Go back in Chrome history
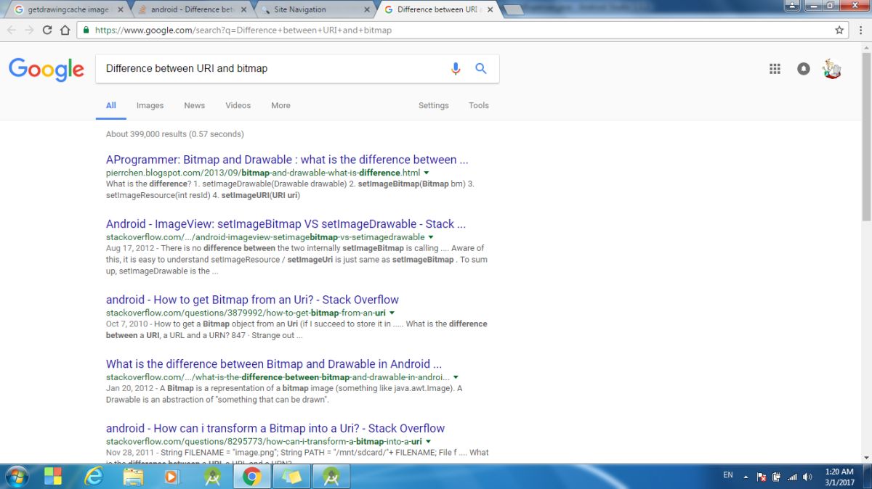Viewport: 872px width, 489px height. [x=12, y=30]
